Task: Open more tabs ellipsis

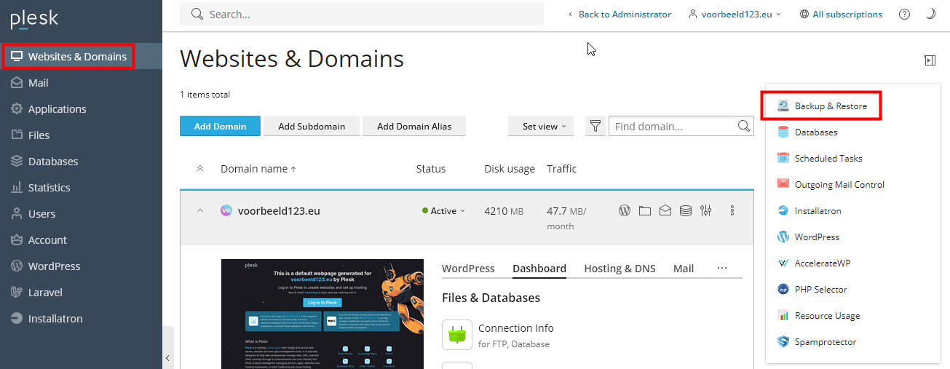Action: pyautogui.click(x=722, y=269)
